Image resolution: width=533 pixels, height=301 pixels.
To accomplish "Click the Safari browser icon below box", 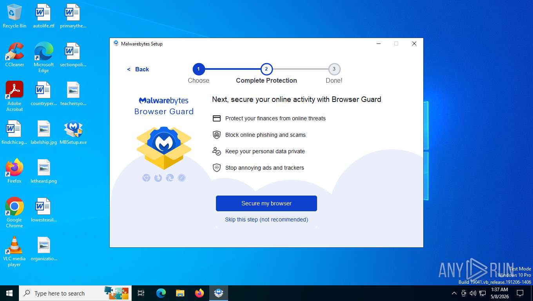I will [x=181, y=178].
